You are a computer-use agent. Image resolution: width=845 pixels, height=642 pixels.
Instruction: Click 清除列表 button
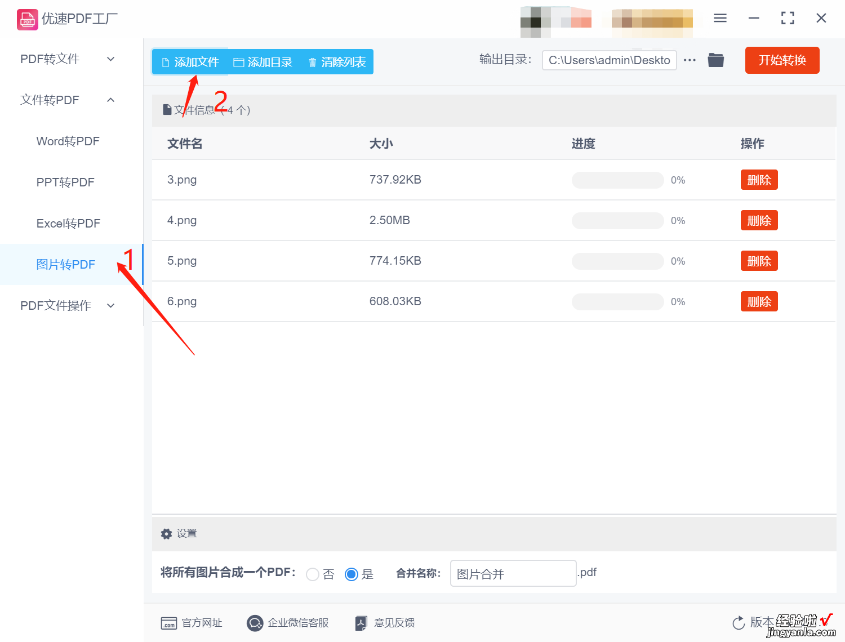tap(337, 62)
